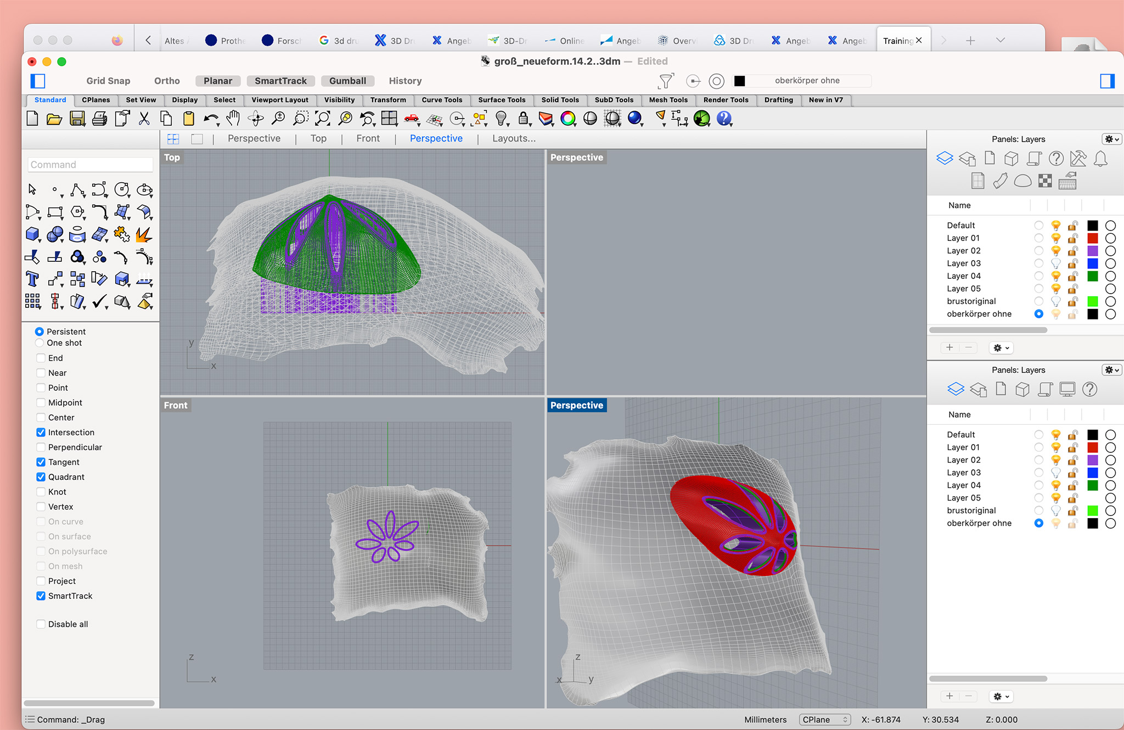Click the red Layer 01 color swatch

tap(1092, 238)
